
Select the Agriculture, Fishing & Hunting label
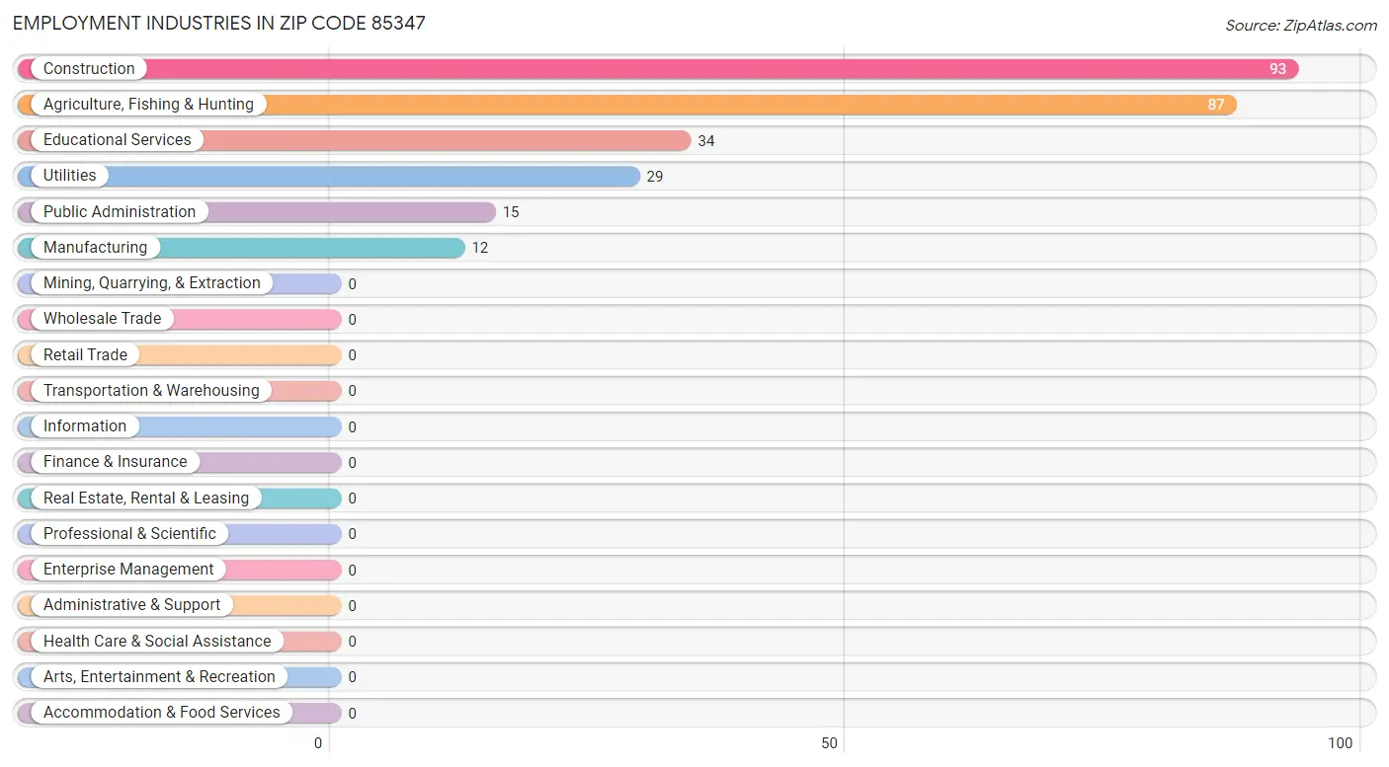(148, 105)
